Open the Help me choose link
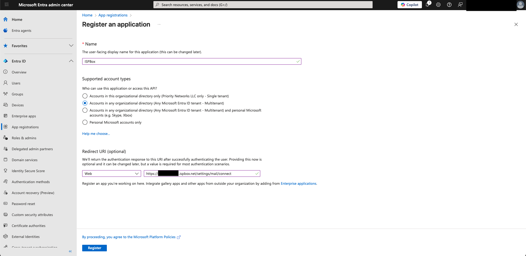The width and height of the screenshot is (526, 256). point(96,133)
